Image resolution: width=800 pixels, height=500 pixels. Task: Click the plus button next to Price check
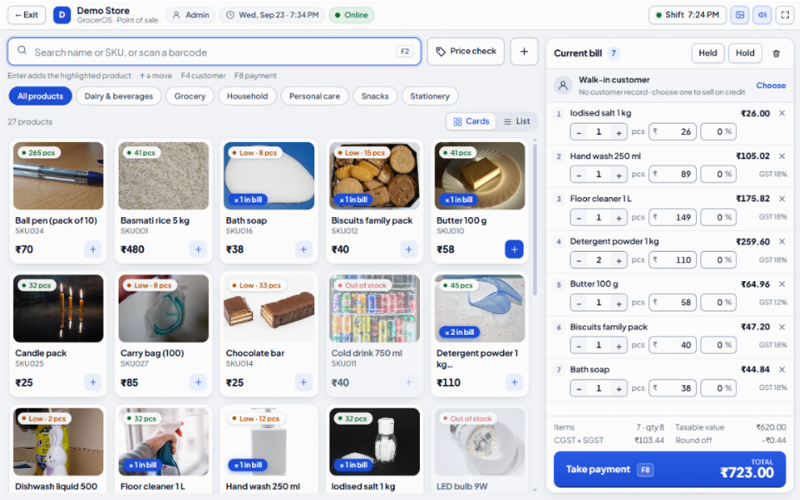(524, 52)
